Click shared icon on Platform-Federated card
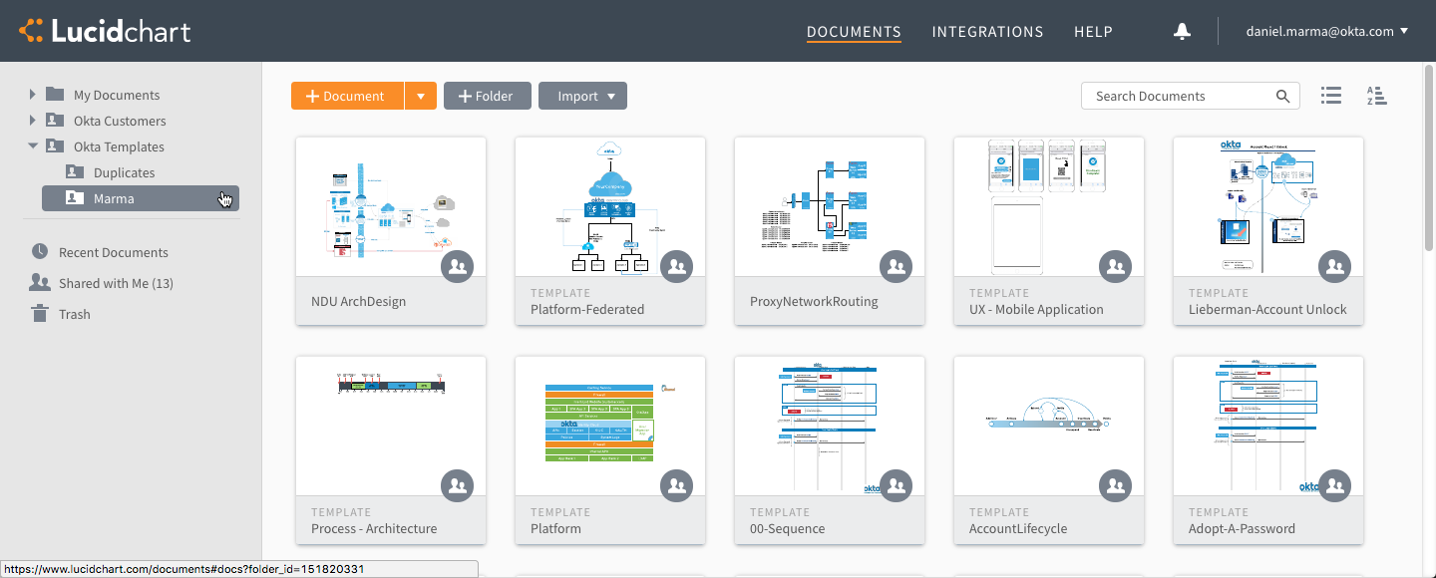The image size is (1436, 578). (x=676, y=266)
